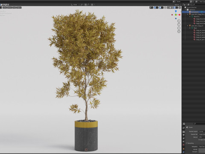Collapse the second plant_003 pot object

(x=187, y=26)
